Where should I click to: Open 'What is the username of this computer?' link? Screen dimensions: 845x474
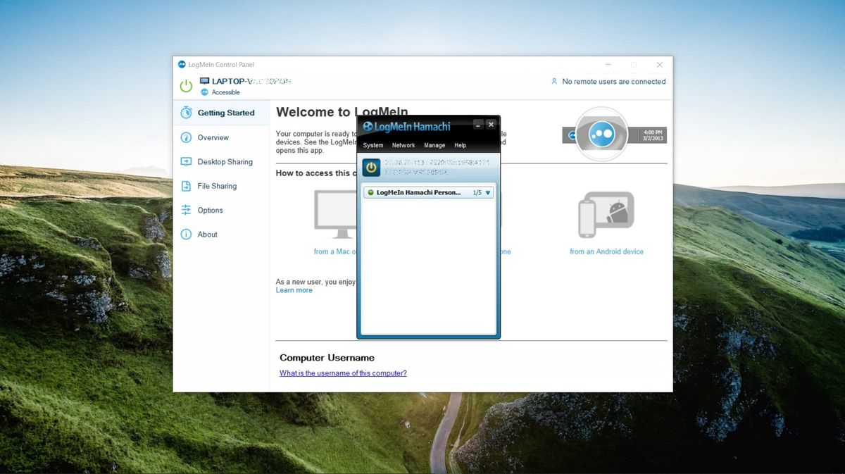coord(343,373)
